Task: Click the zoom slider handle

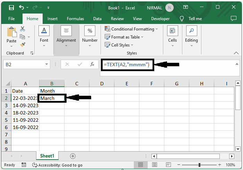Action: 199,165
